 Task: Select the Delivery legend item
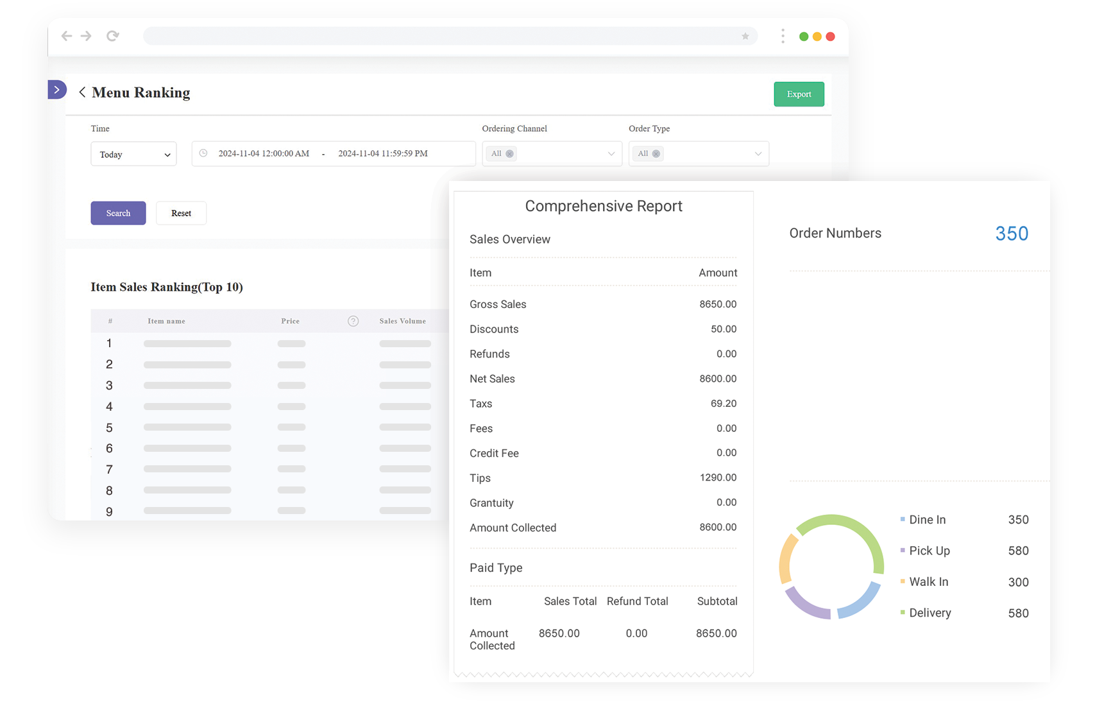(x=929, y=613)
